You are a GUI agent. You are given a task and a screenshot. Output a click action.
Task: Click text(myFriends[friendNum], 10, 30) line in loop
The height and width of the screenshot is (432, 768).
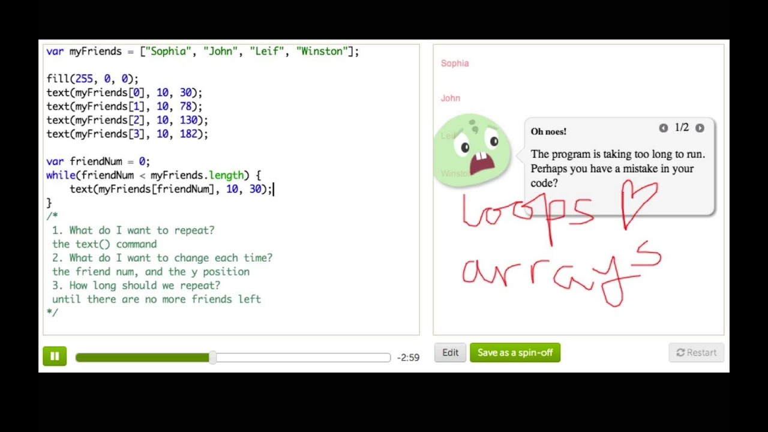(171, 189)
